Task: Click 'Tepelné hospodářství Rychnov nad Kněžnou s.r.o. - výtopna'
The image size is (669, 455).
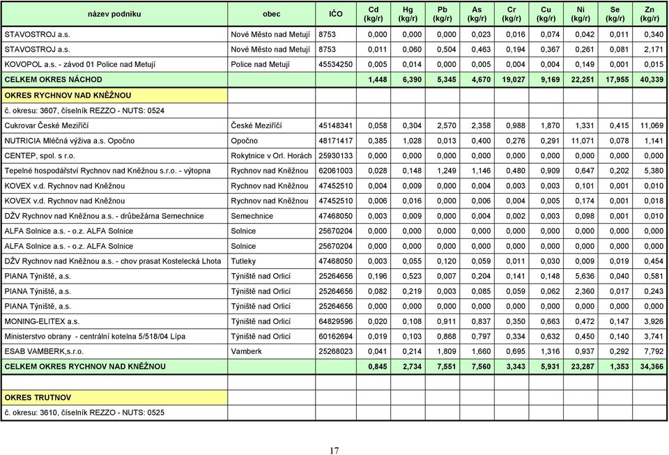Action: 107,171
